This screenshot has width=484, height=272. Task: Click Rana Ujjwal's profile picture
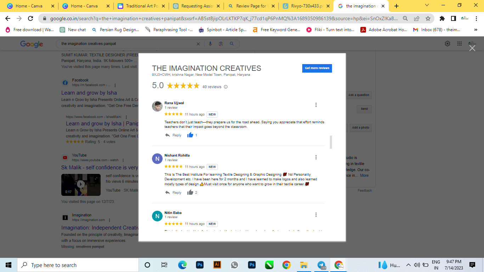click(157, 106)
